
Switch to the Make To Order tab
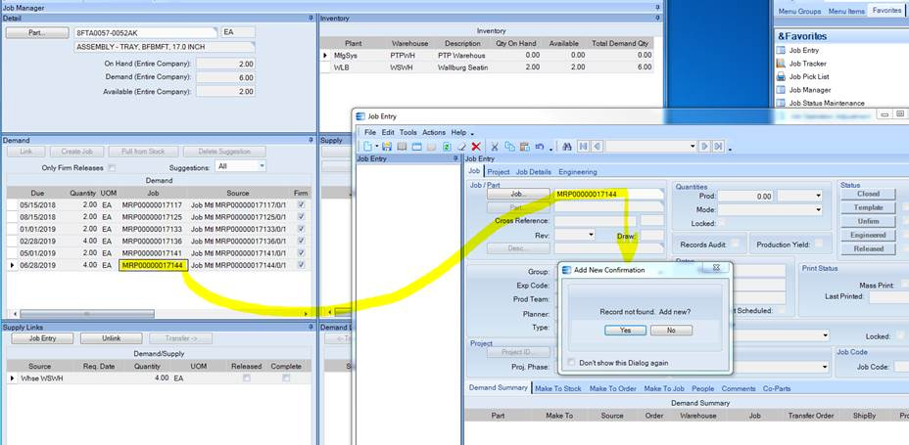point(613,388)
